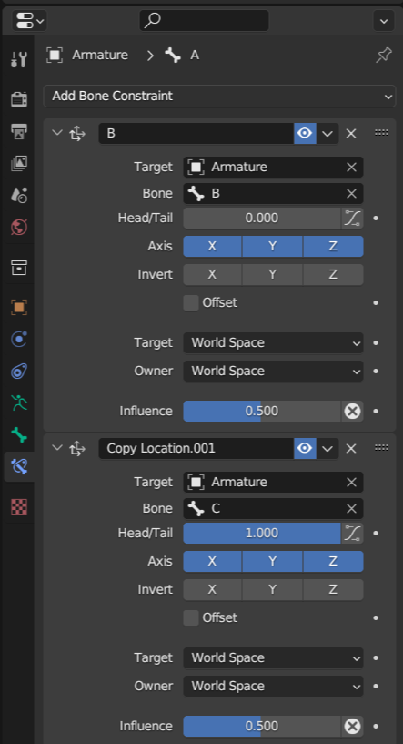Open the World properties tab
The width and height of the screenshot is (403, 744).
(19, 227)
